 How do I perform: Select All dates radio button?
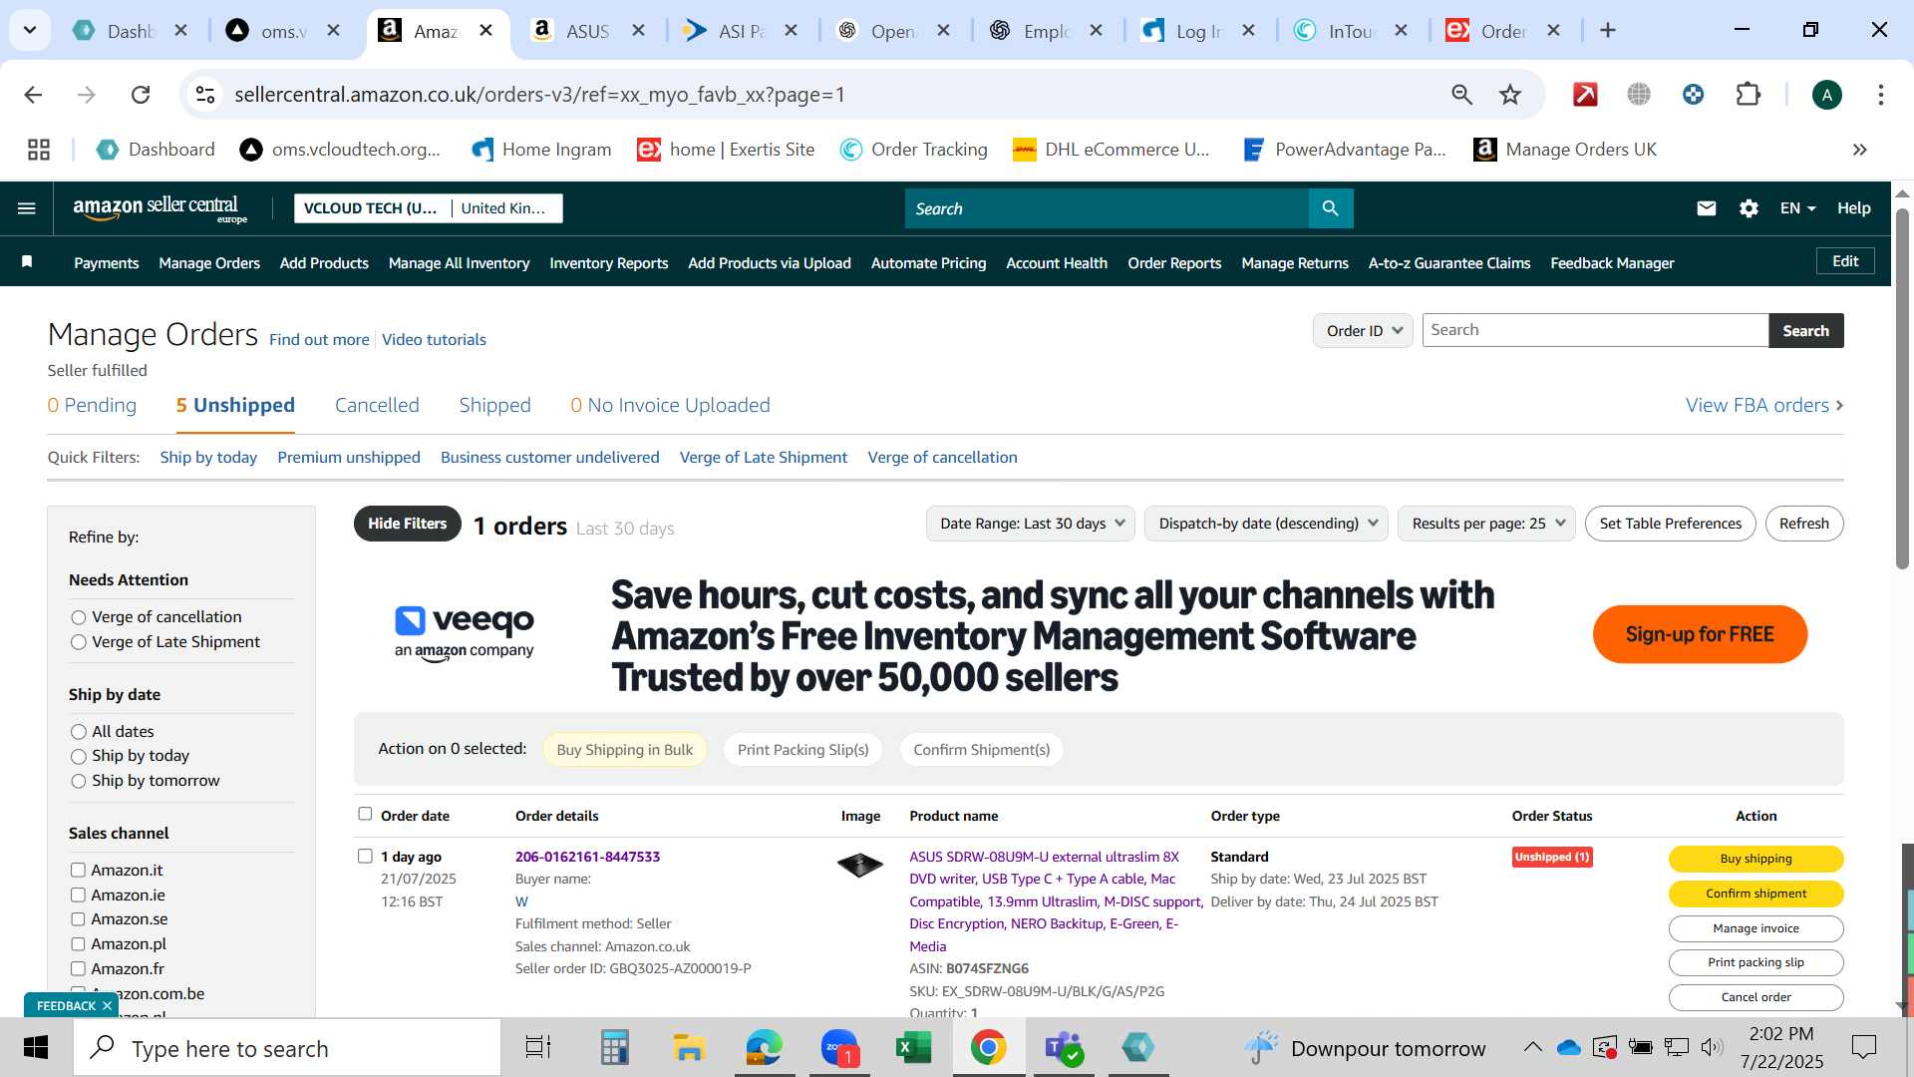pyautogui.click(x=79, y=732)
